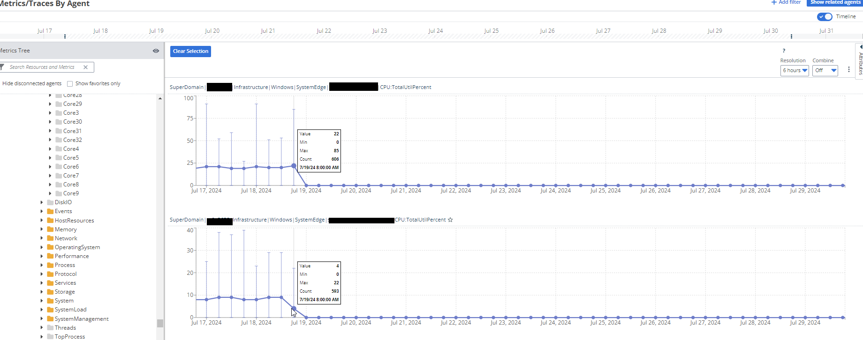Image resolution: width=863 pixels, height=340 pixels.
Task: Expand the Network tree node
Action: coord(42,238)
